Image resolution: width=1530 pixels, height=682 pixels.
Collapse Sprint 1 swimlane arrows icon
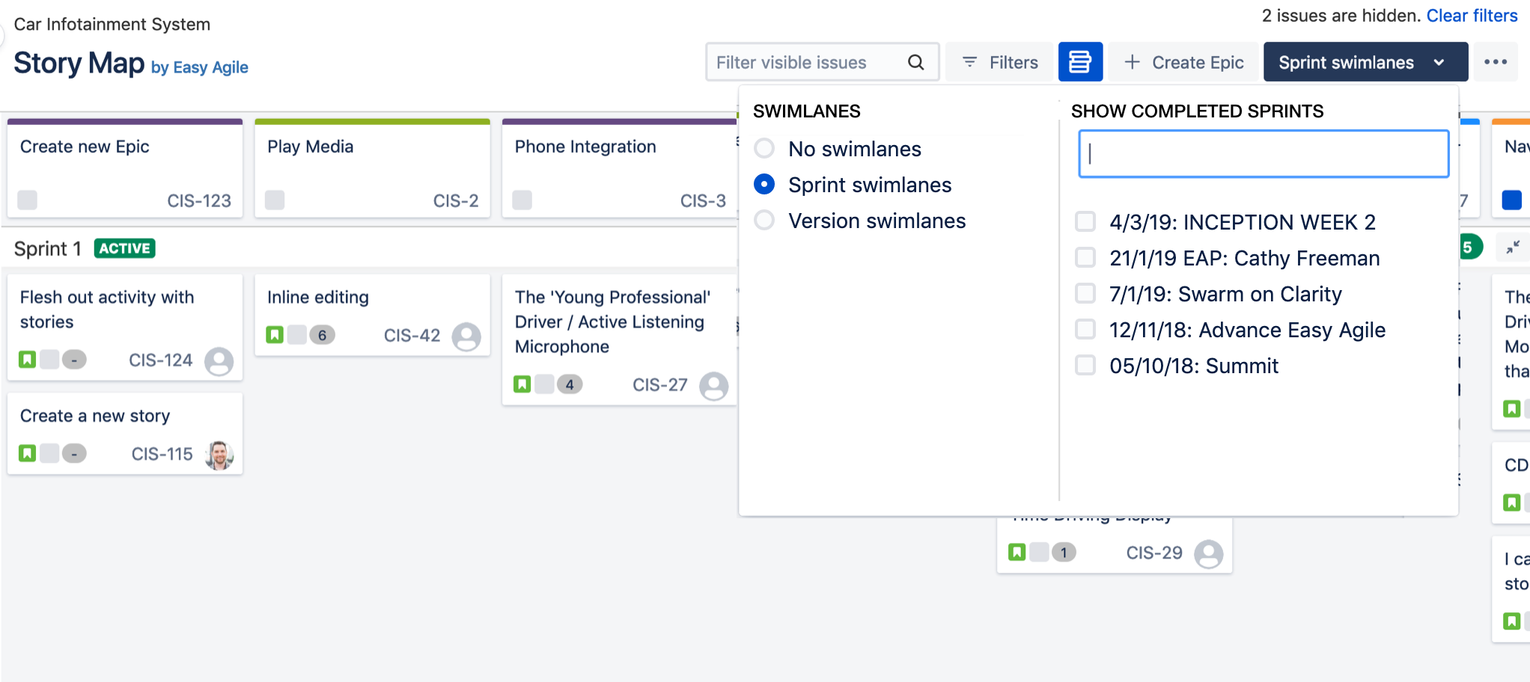[1513, 248]
